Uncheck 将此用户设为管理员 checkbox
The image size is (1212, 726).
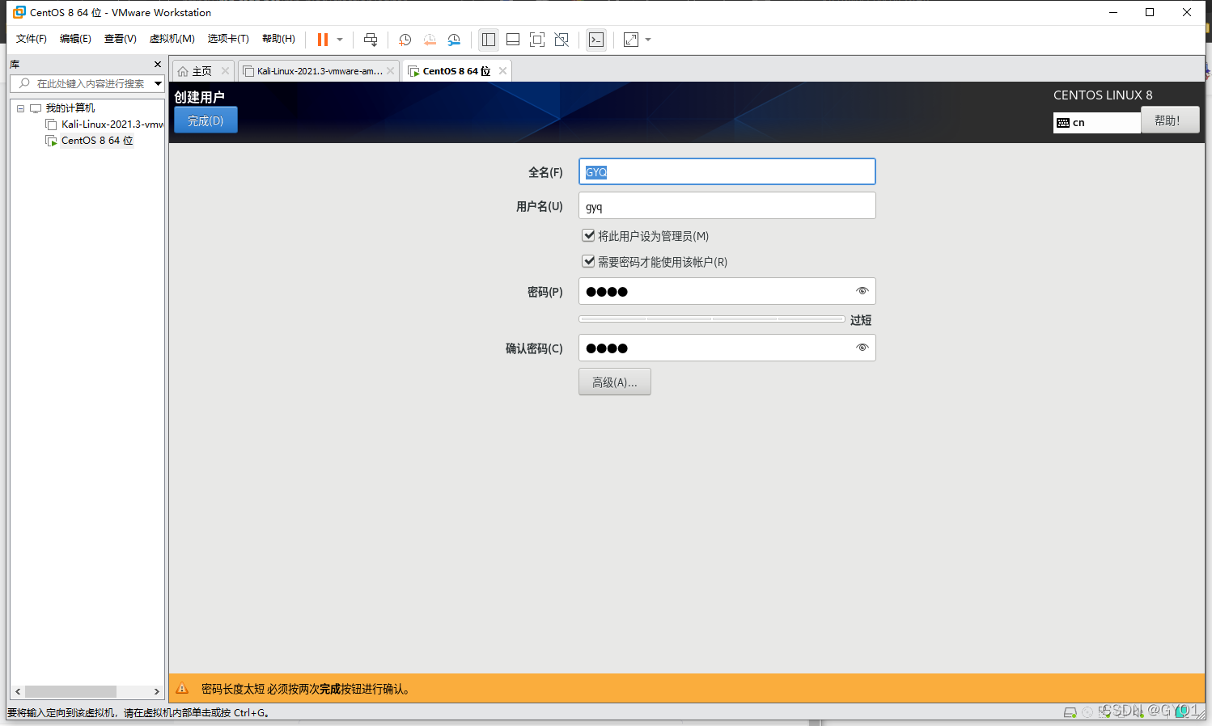coord(589,235)
